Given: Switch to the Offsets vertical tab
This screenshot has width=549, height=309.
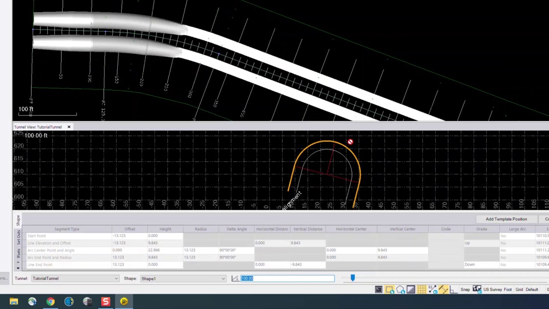Looking at the screenshot, I should coord(18,253).
